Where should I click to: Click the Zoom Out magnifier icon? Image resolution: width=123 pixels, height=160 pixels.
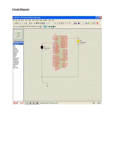pyautogui.click(x=40, y=23)
